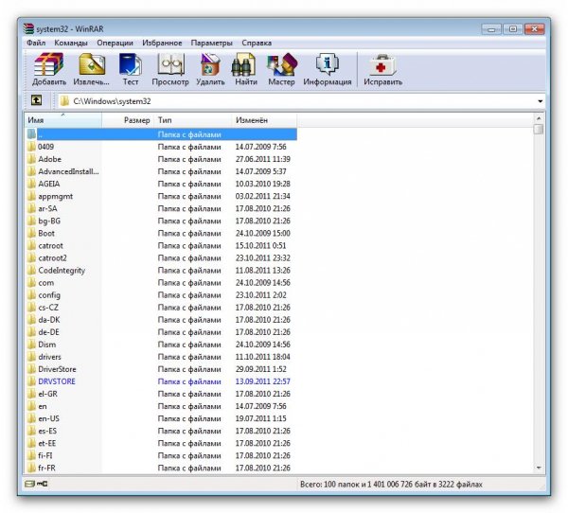Click the Извлечь (Extract) toolbar icon
The width and height of the screenshot is (568, 513).
92,64
